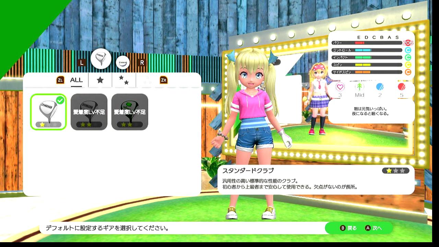Switch to the golf ball gear category

[x=123, y=62]
